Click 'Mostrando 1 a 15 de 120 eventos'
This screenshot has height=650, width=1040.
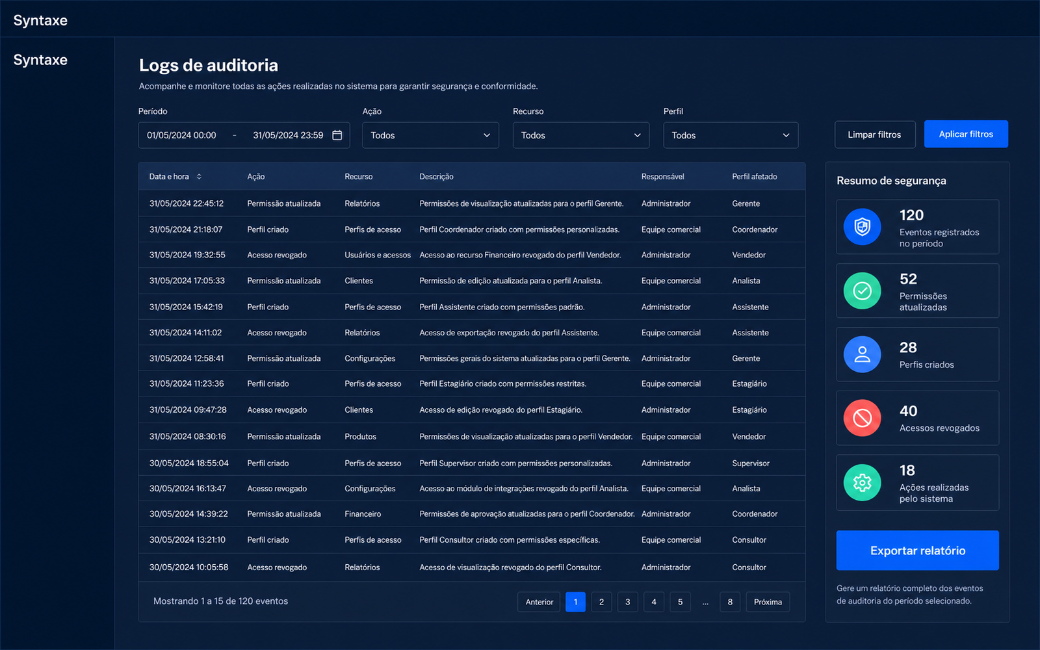(220, 601)
